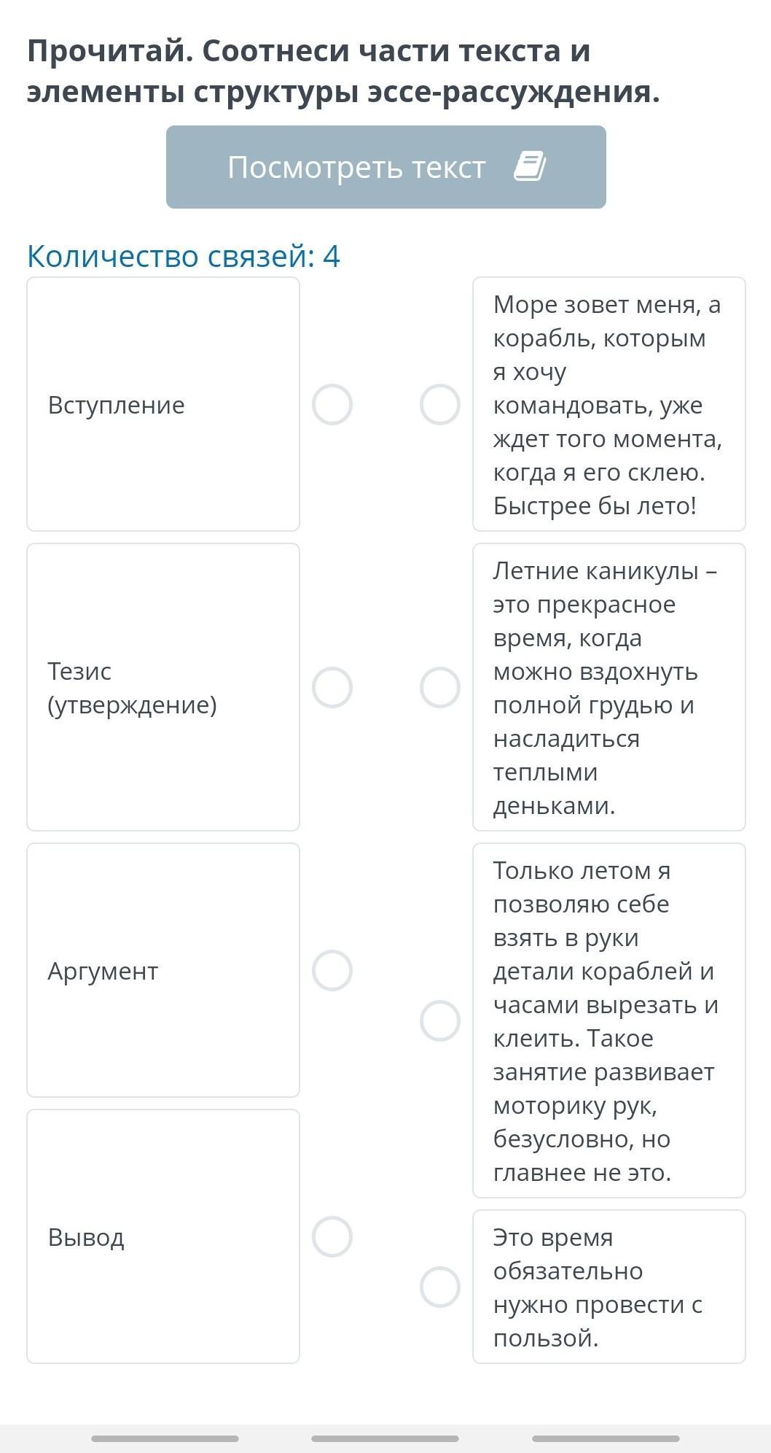Click the 'Это время обязательно нужно' answer card
The height and width of the screenshot is (1453, 771).
tap(609, 1287)
